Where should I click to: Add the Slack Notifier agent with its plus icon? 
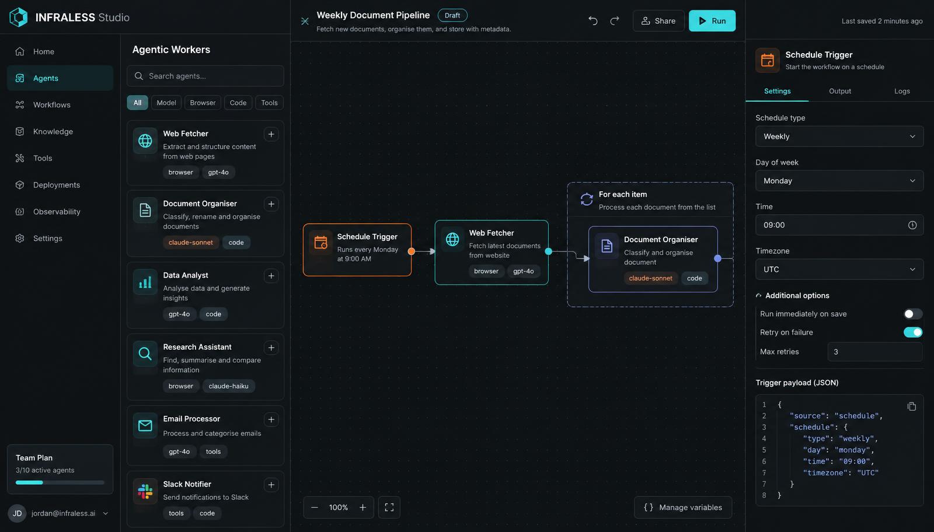point(271,485)
